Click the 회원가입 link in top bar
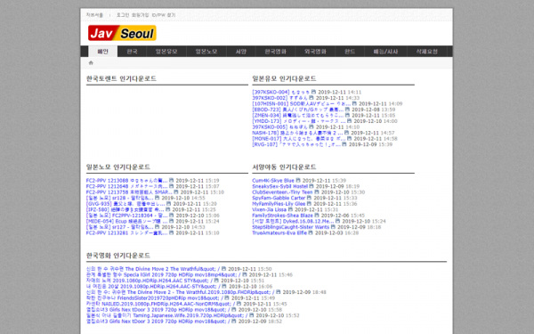The width and height of the screenshot is (534, 334). 141,15
